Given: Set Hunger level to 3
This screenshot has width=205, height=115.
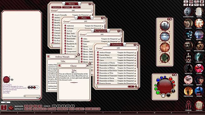Looking at the screenshot, I should point(63,106).
